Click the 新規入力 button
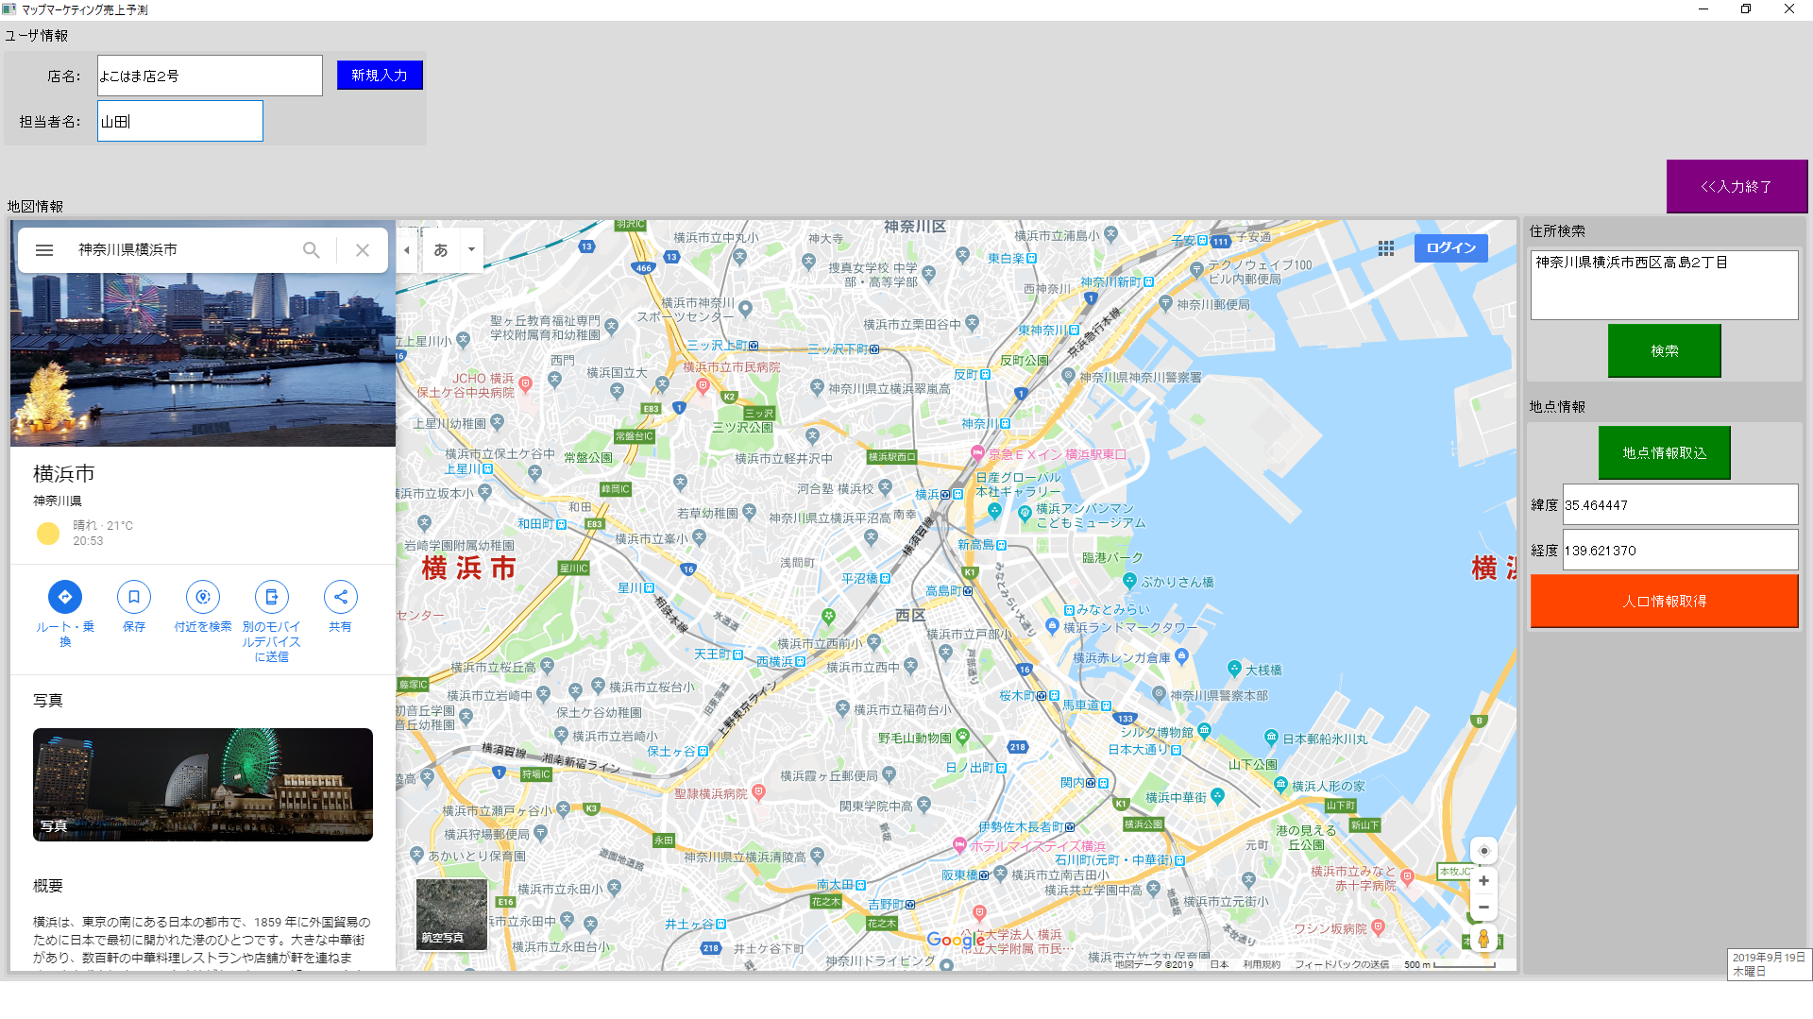The width and height of the screenshot is (1813, 1019). coord(380,76)
